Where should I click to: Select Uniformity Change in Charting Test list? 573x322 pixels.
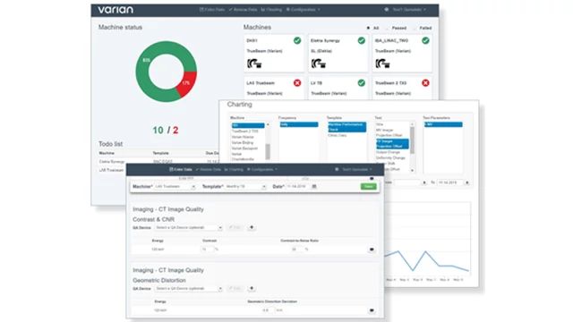click(390, 158)
